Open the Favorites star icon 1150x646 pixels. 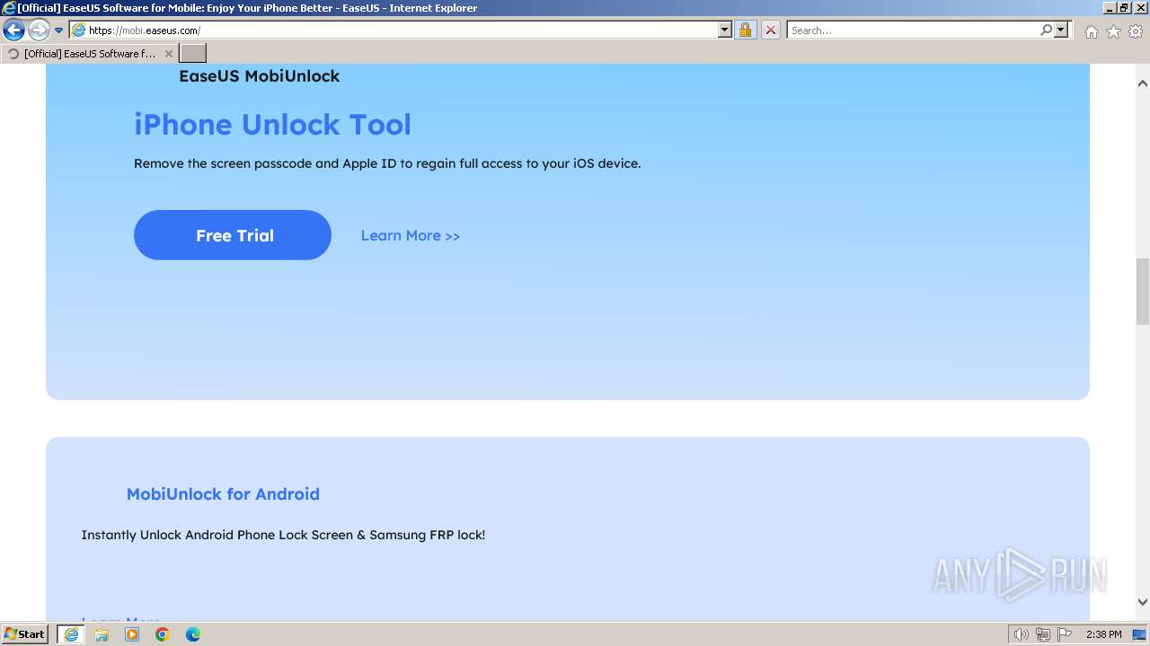click(x=1113, y=31)
